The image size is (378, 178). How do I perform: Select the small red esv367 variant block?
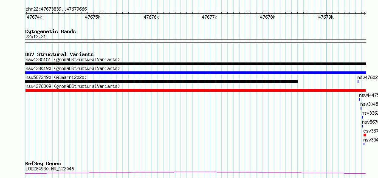pos(365,135)
